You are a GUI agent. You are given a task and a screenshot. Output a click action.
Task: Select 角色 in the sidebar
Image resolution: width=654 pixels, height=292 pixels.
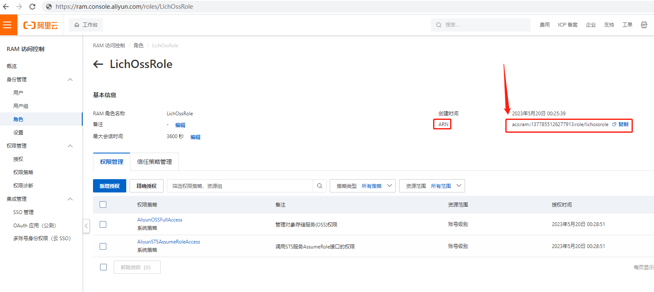pos(18,119)
